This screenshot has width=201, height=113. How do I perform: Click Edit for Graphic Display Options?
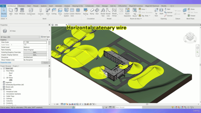(35, 55)
